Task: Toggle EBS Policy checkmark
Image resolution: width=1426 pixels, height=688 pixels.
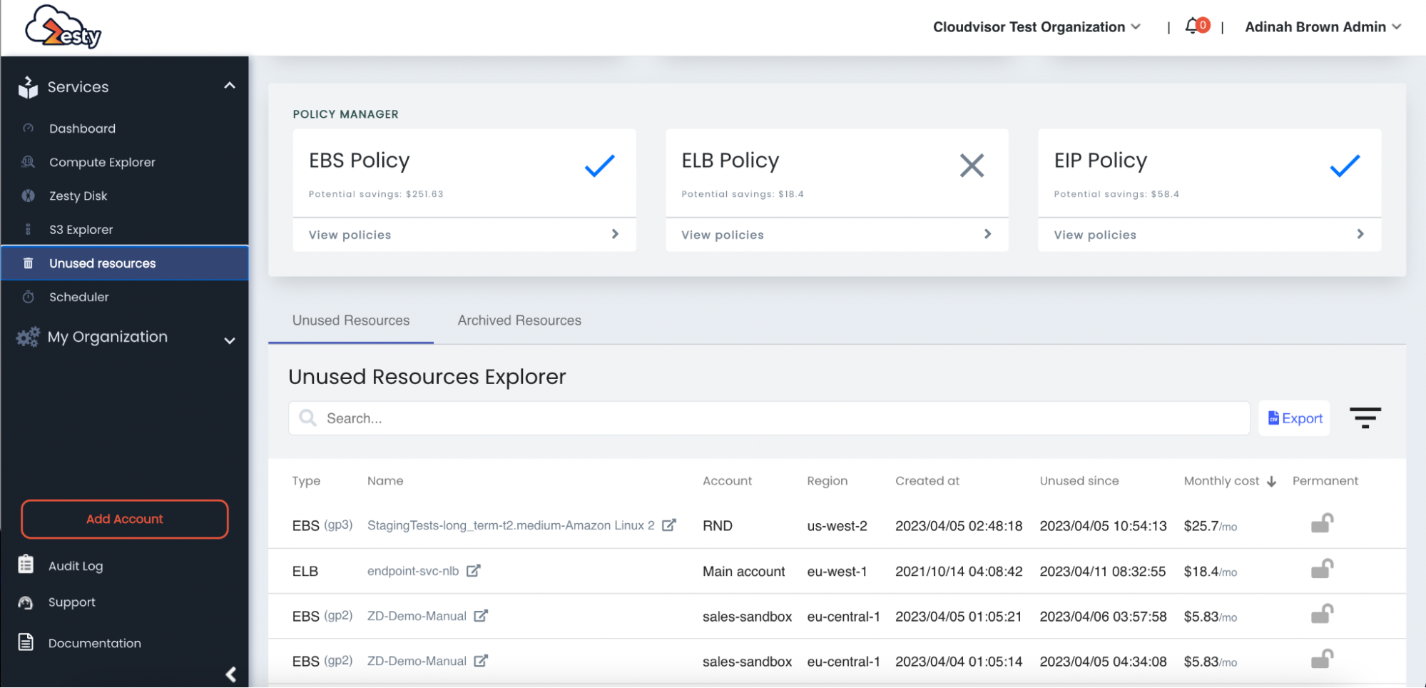Action: [599, 166]
